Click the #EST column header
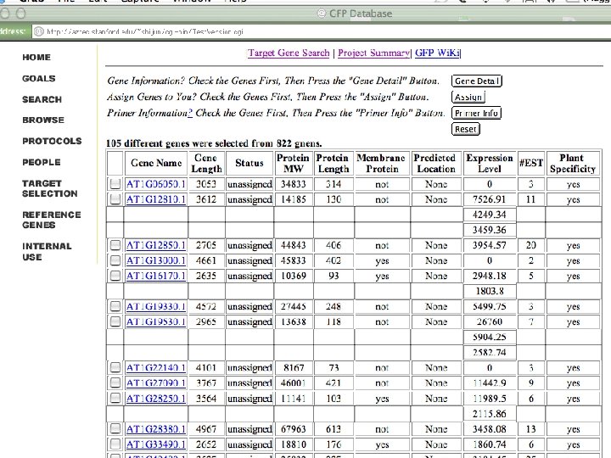Image resolution: width=611 pixels, height=458 pixels. 531,163
